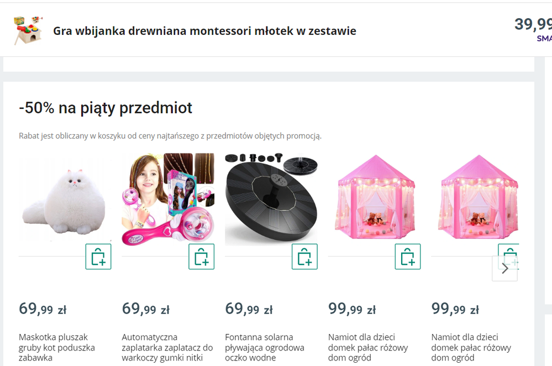Open the first pink tent image
Image resolution: width=552 pixels, height=366 pixels.
(x=374, y=200)
